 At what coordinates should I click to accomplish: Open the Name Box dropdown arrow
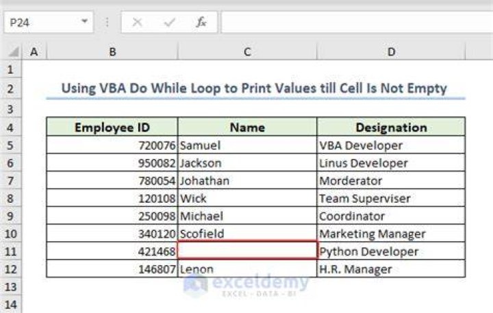coord(84,21)
